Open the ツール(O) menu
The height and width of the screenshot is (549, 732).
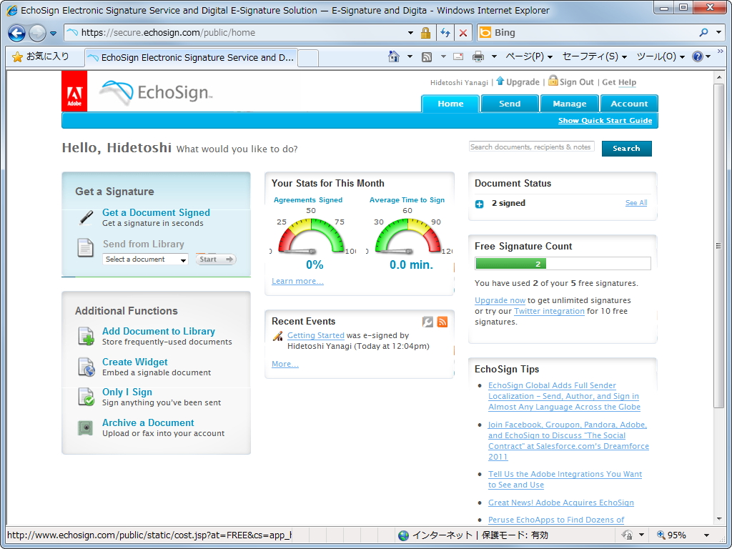coord(661,56)
